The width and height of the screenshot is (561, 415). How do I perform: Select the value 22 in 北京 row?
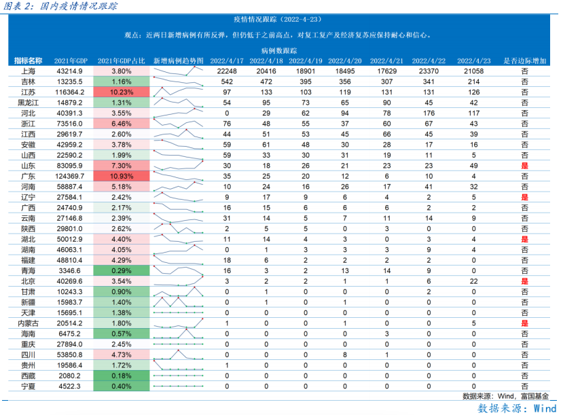473,281
